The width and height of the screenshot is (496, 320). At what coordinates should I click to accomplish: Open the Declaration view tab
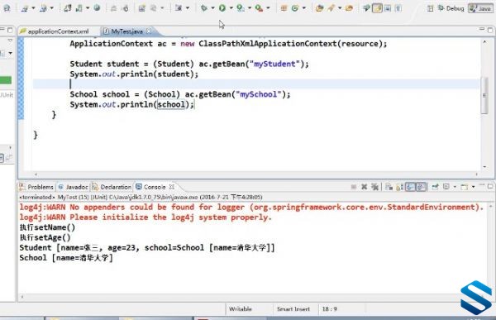point(112,187)
